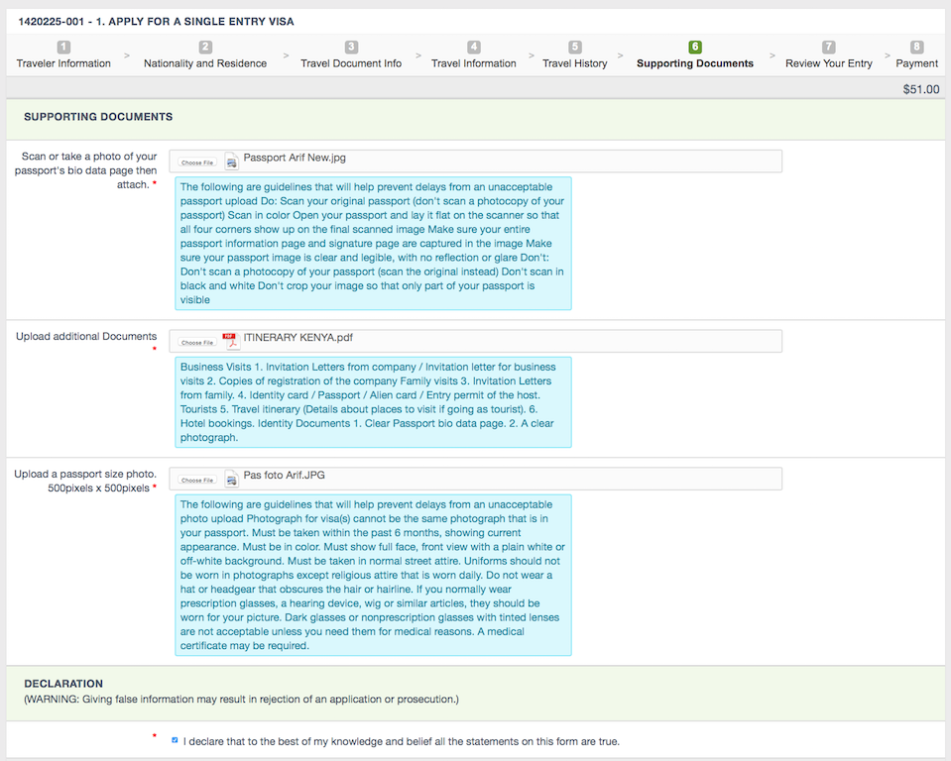Click step 8 number badge for Payment
This screenshot has height=761, width=951.
point(916,47)
